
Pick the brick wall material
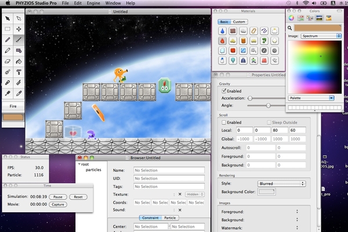tap(233, 31)
